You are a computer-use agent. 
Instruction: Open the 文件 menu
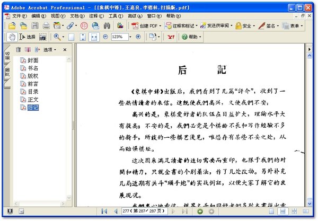pos(19,16)
